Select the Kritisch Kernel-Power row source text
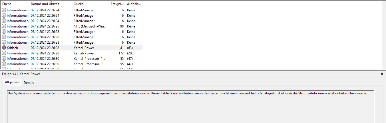The image size is (386, 123). click(x=84, y=48)
